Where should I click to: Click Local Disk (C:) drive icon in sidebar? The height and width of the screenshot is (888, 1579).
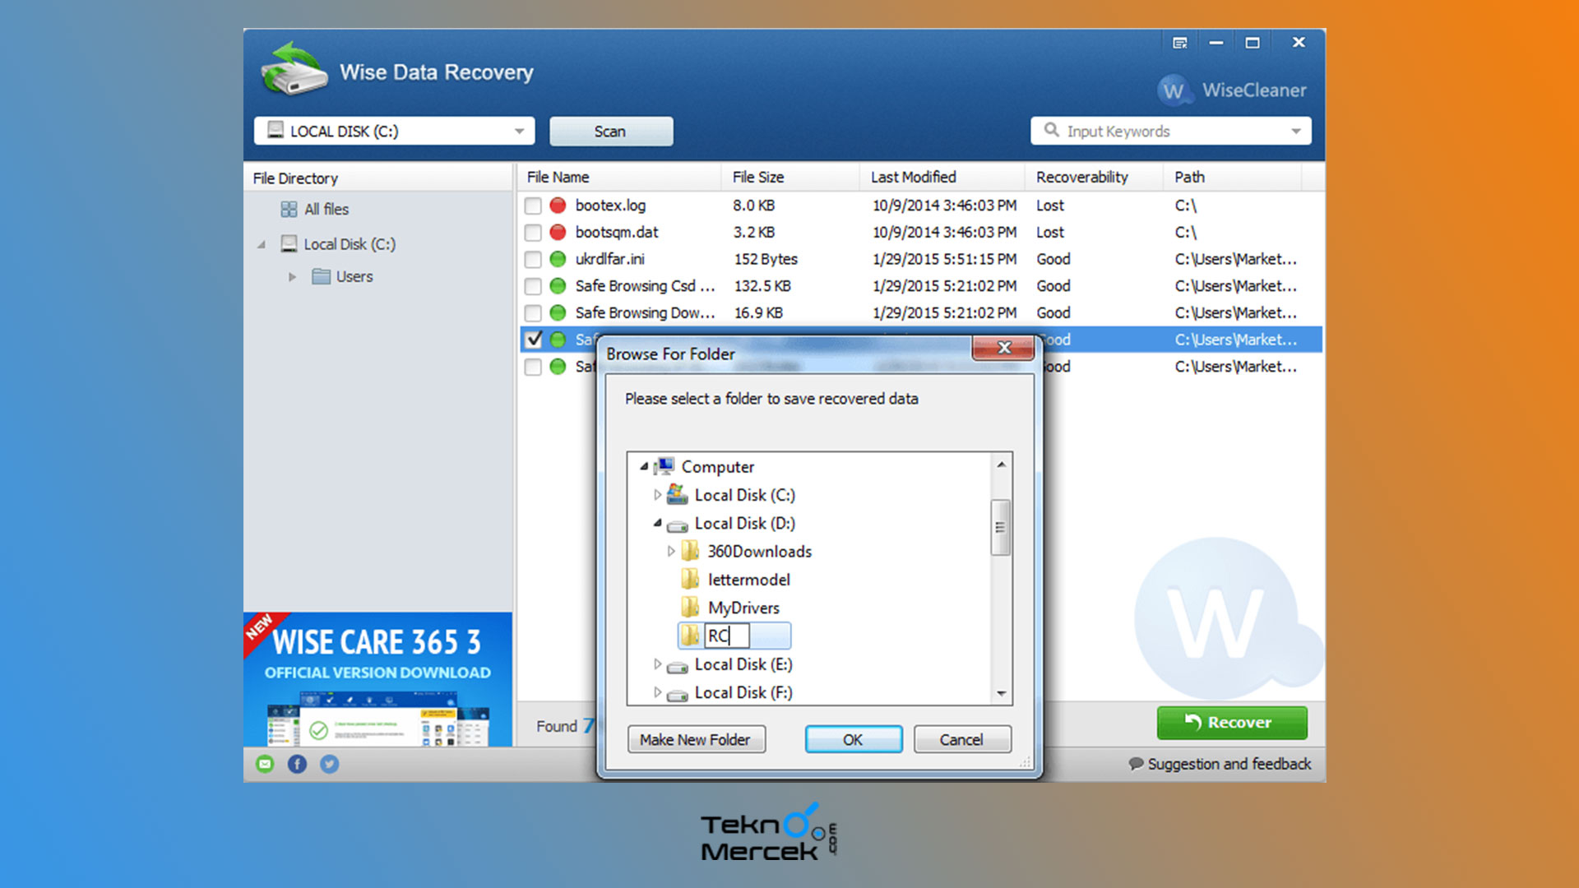(x=289, y=243)
